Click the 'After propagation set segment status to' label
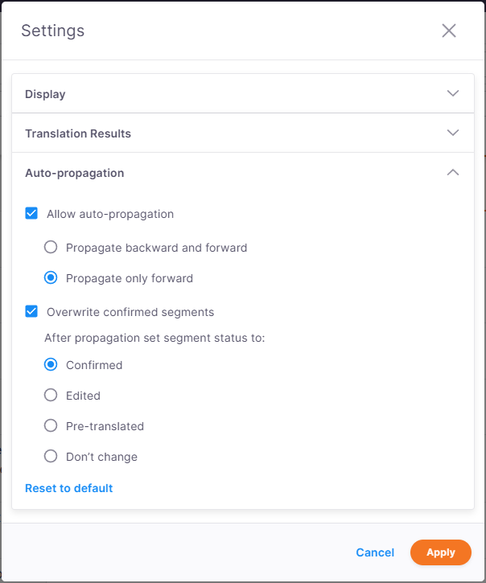Image resolution: width=486 pixels, height=583 pixels. (x=154, y=338)
